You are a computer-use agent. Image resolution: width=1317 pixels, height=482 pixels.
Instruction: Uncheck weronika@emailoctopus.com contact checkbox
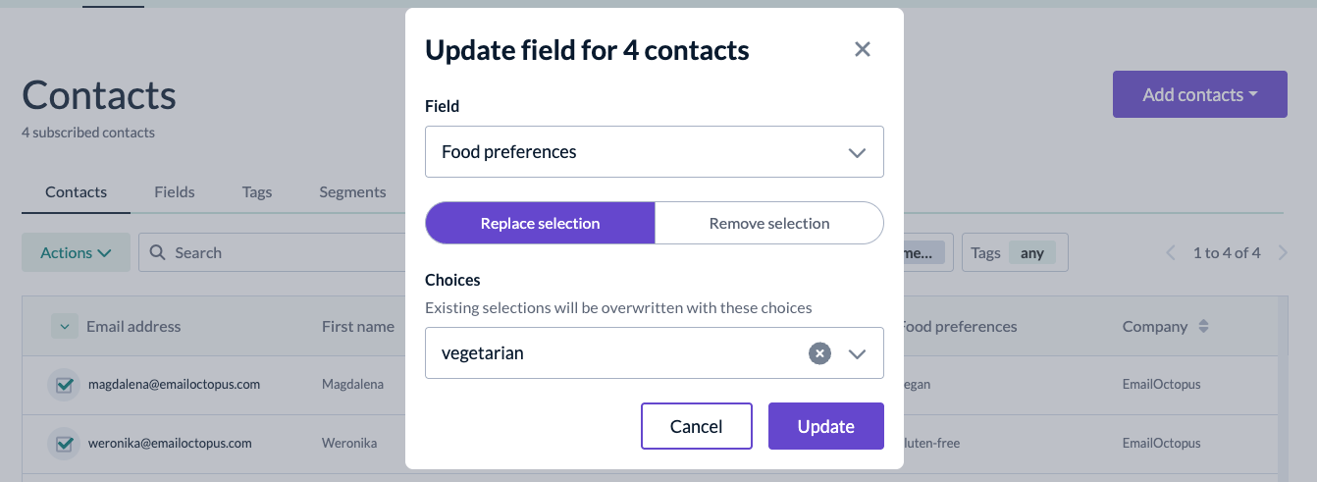[65, 444]
